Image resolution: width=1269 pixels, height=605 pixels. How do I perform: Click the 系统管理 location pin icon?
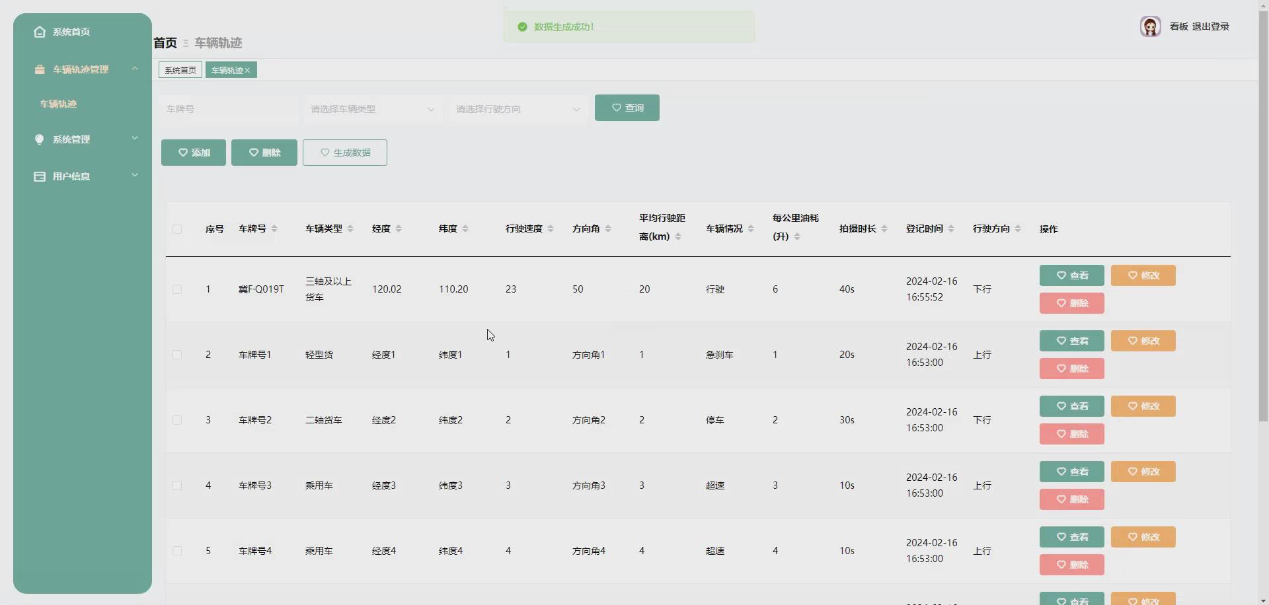40,139
